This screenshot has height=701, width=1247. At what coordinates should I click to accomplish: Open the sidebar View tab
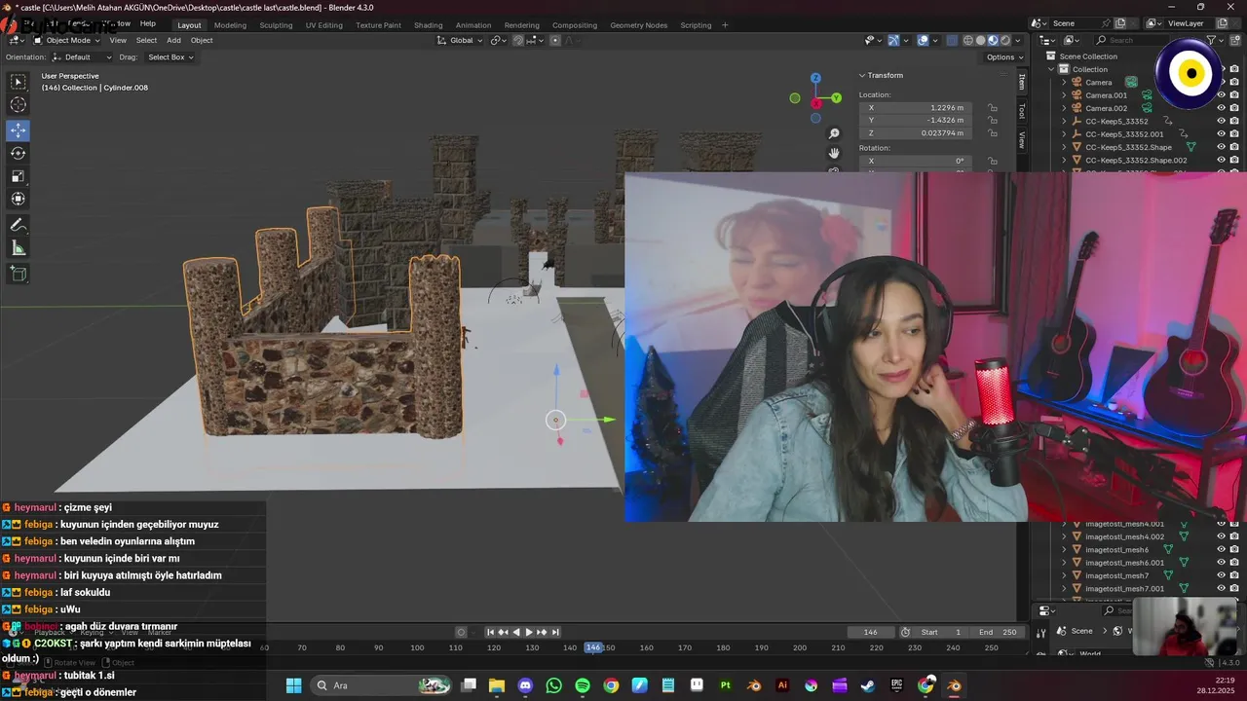point(1022,140)
